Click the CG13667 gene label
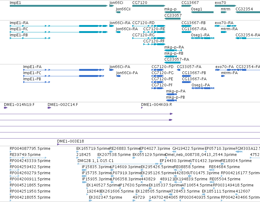 point(190,3)
